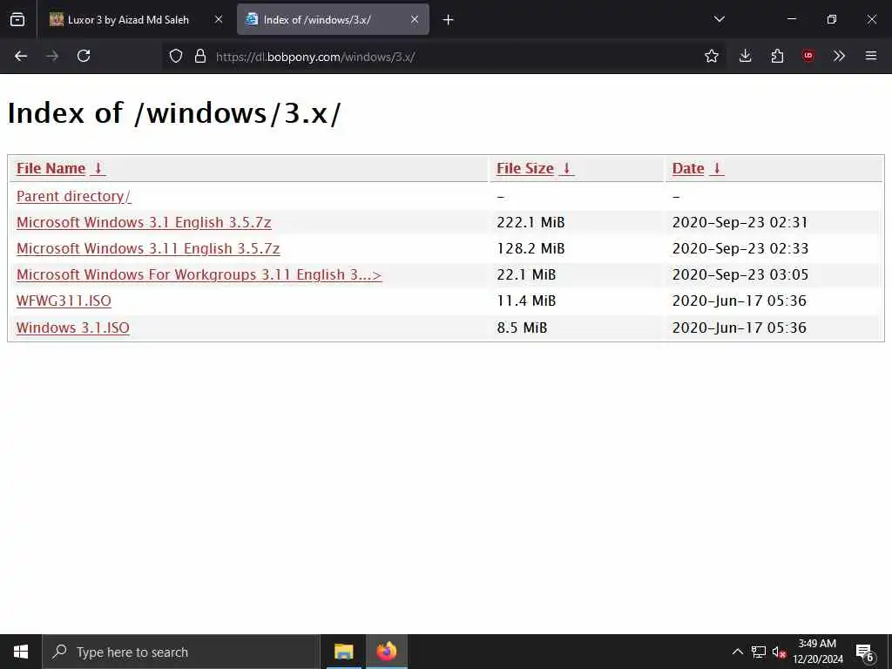Close the Luxor 3 tab

[x=219, y=19]
